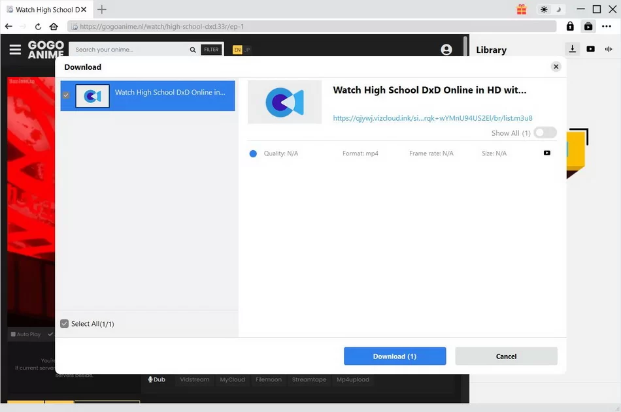
Task: Click the Dub microphone label
Action: [157, 379]
